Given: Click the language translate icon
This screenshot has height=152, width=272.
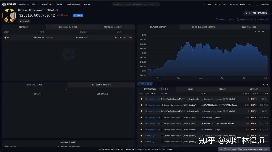Looking at the screenshot, I should click(256, 4).
